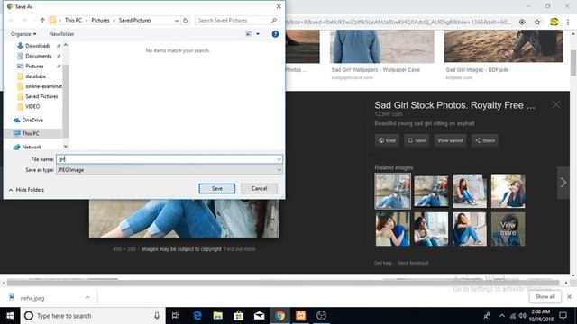Bookmark page with Chrome star icon

[x=537, y=22]
